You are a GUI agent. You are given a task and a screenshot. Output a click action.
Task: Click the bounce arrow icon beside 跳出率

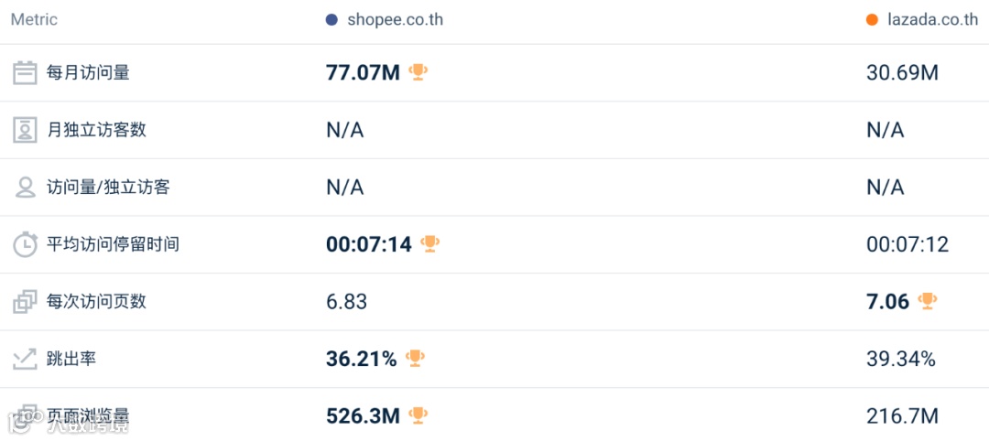[x=26, y=359]
